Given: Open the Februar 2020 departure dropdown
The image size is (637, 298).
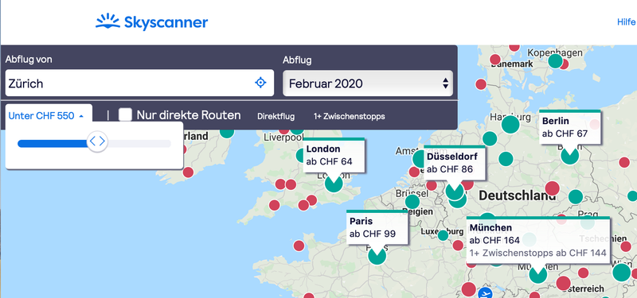Looking at the screenshot, I should tap(368, 83).
